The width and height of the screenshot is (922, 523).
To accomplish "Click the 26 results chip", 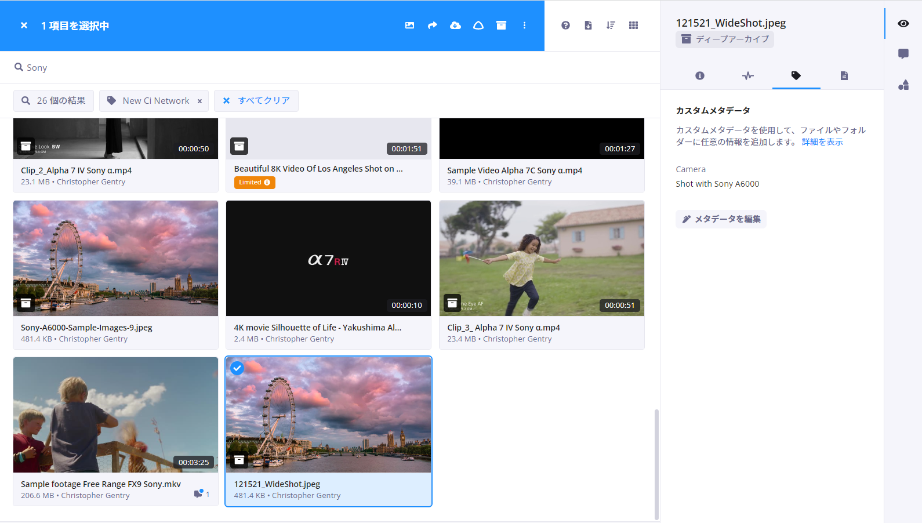I will pyautogui.click(x=53, y=101).
